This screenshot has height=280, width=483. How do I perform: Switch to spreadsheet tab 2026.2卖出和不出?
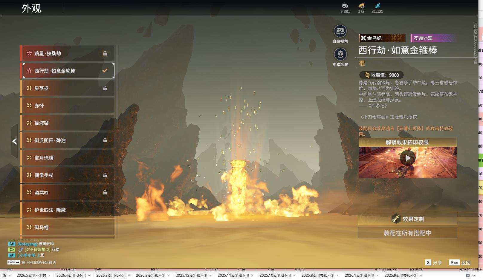pyautogui.click(x=151, y=276)
